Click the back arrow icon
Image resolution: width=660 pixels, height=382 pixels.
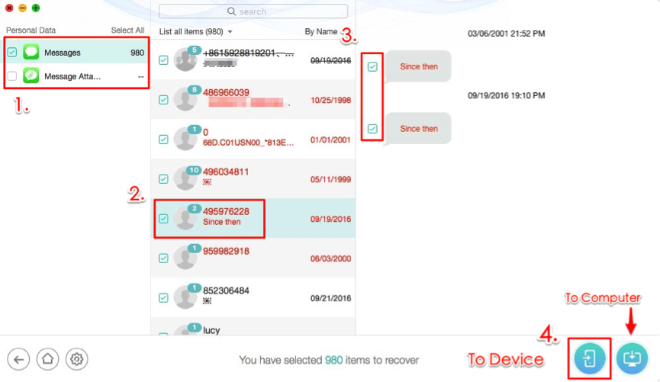(19, 358)
